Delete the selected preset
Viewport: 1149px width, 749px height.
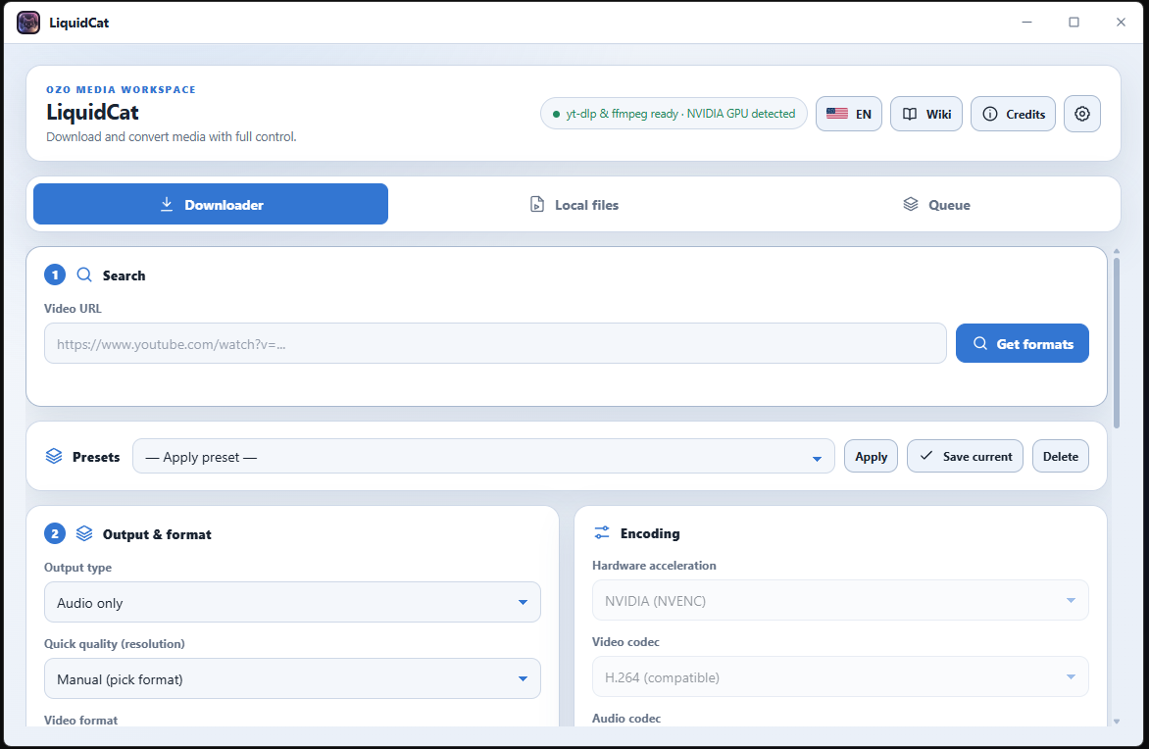(1061, 456)
